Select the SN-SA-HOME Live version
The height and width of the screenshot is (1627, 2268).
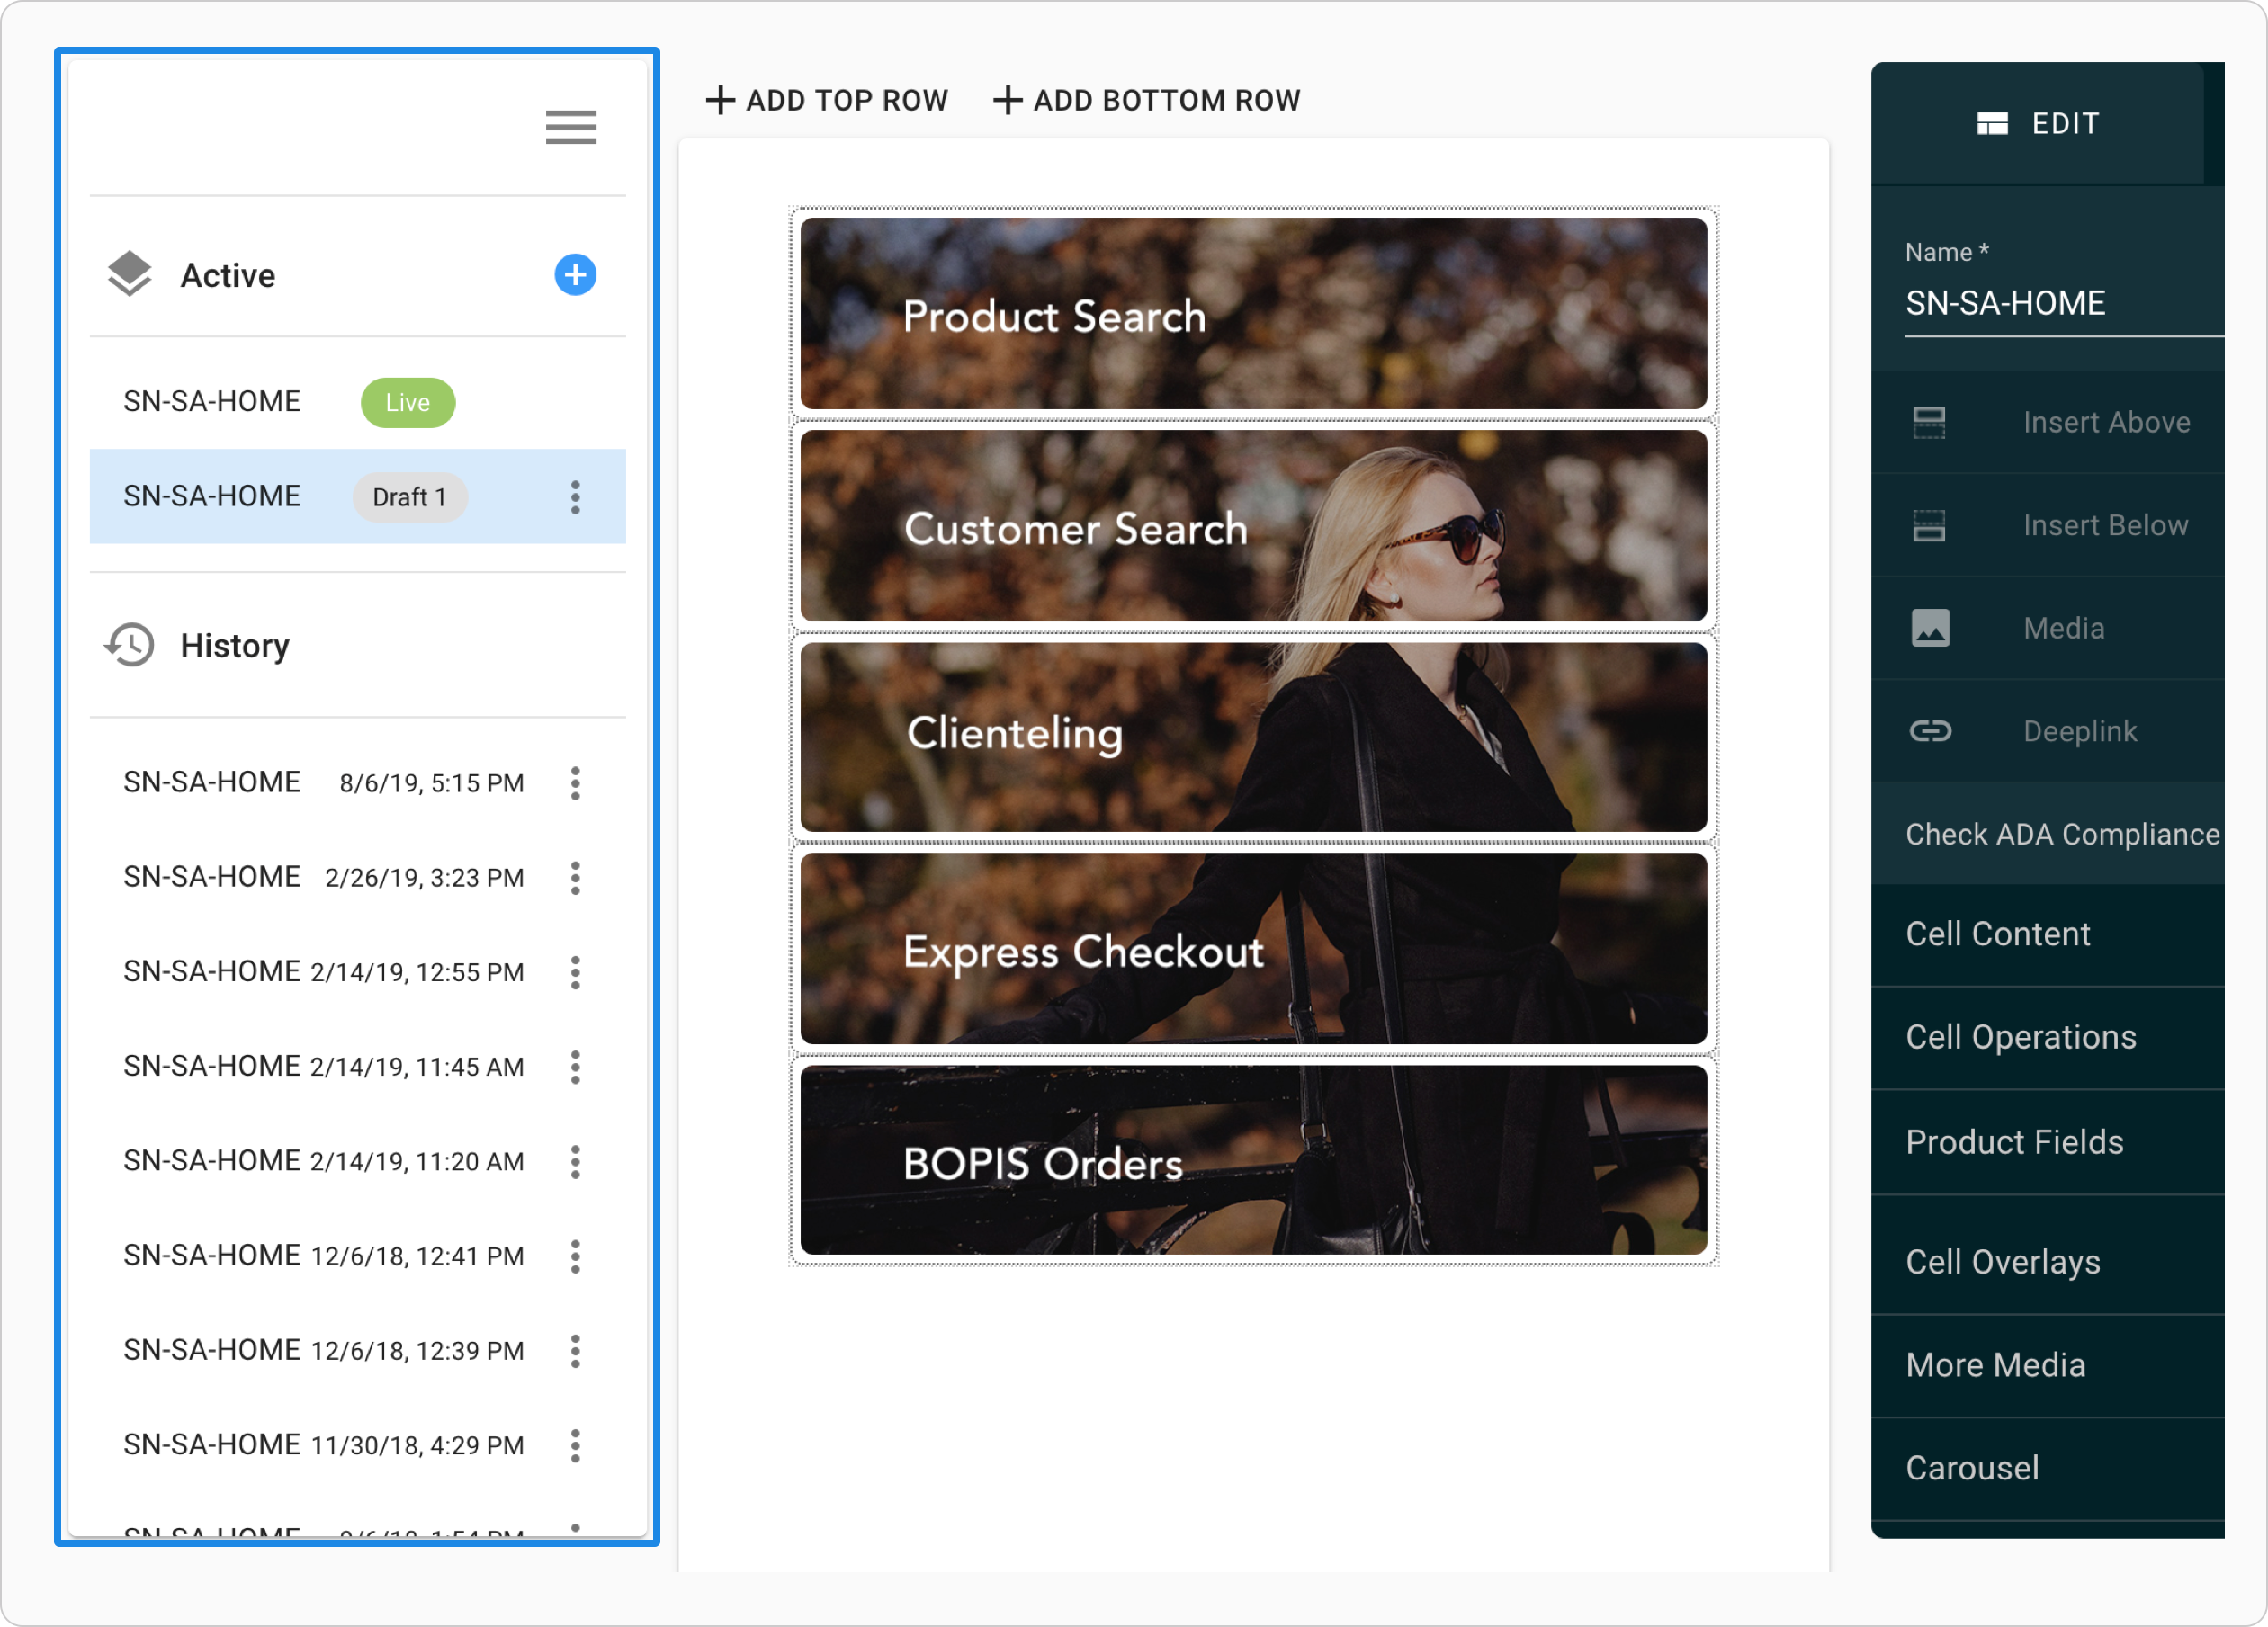click(x=357, y=402)
